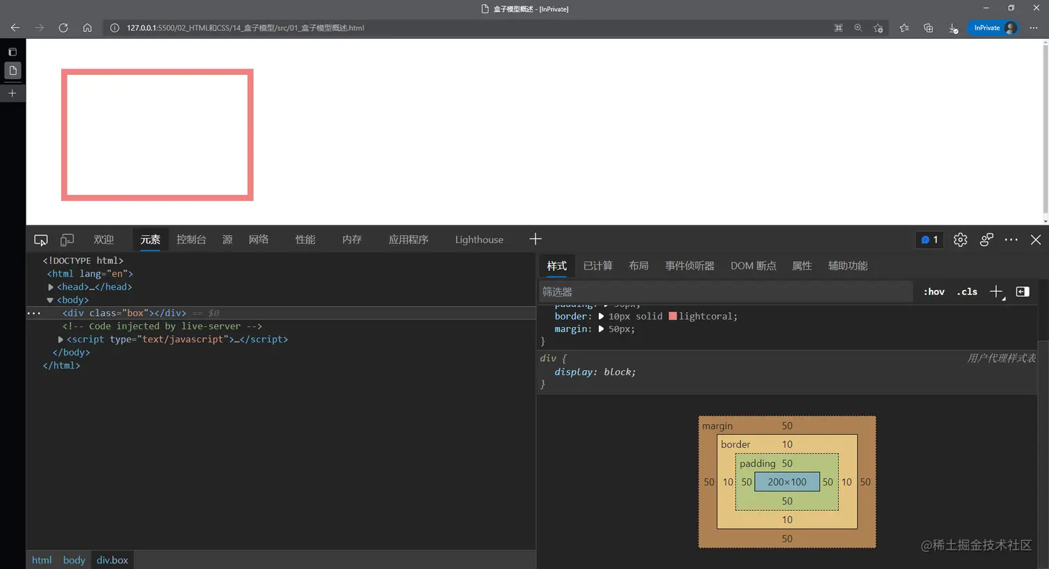
Task: Open the 源 tab
Action: click(x=228, y=240)
